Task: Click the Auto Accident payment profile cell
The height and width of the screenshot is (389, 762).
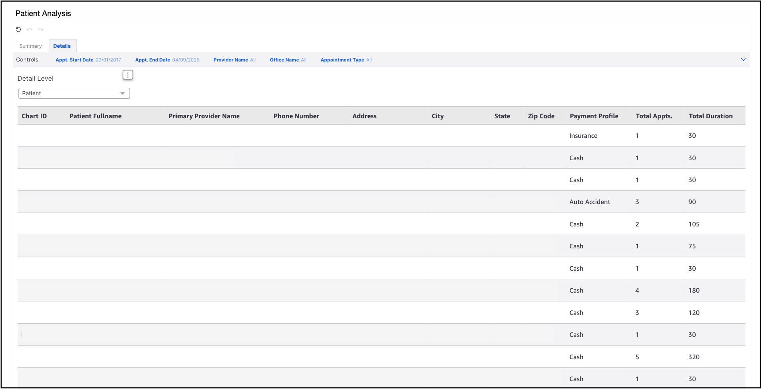Action: pos(590,202)
